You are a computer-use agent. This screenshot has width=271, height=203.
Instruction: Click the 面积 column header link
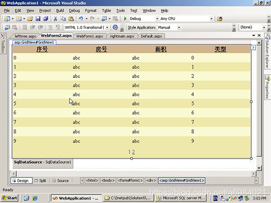[161, 49]
